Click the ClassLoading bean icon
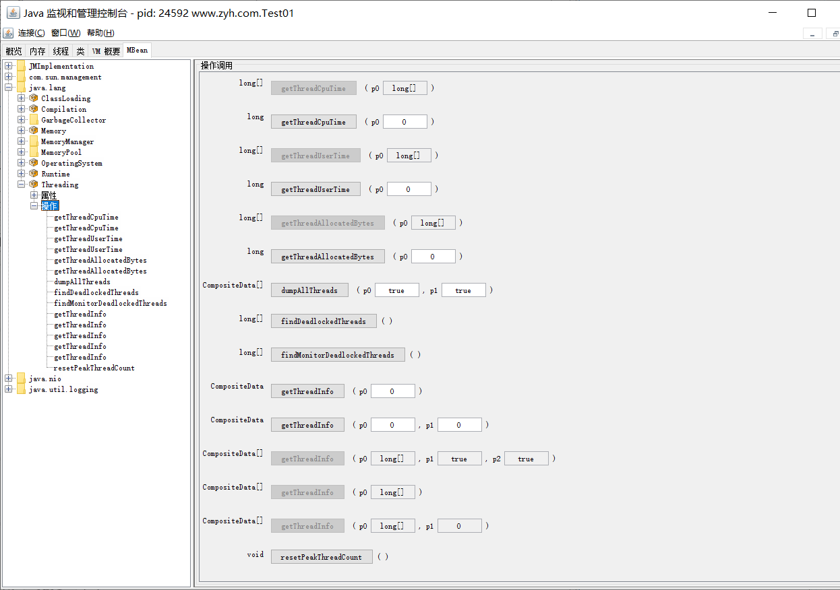Viewport: 840px width, 590px height. [x=33, y=98]
